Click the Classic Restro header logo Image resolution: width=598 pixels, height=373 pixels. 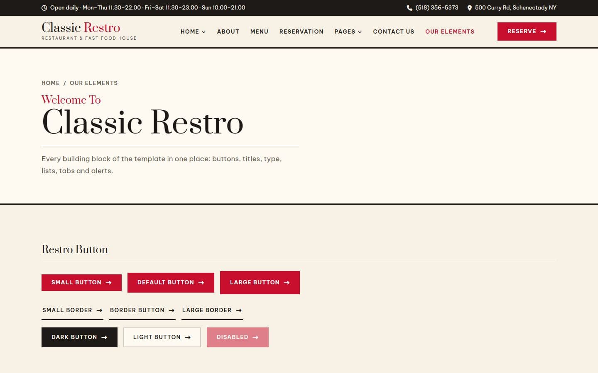pyautogui.click(x=81, y=27)
